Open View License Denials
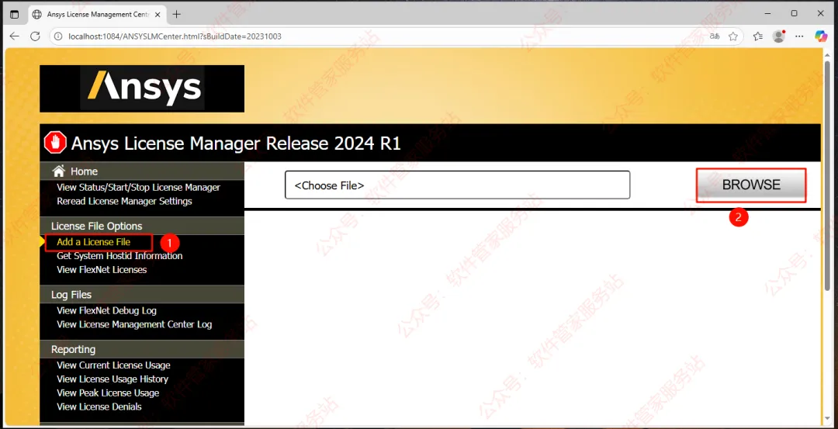Image resolution: width=838 pixels, height=429 pixels. (99, 407)
